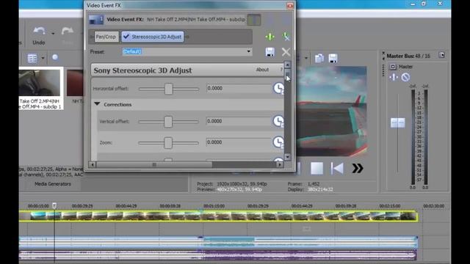Screen dimensions: 470x264
Task: Click the Master Bus window options icon
Action: [x=441, y=55]
